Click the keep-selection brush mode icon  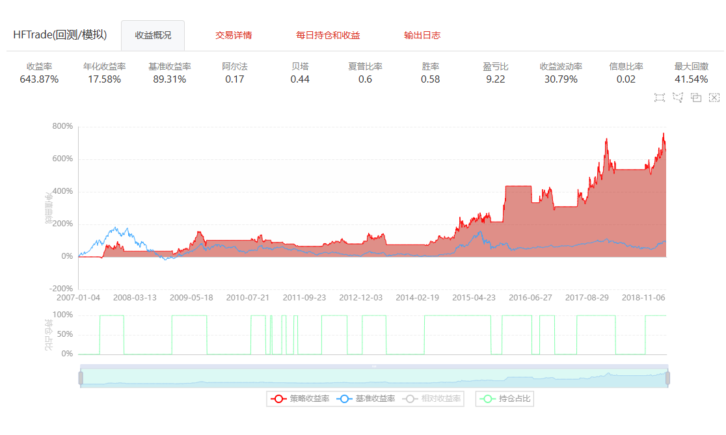(x=696, y=98)
